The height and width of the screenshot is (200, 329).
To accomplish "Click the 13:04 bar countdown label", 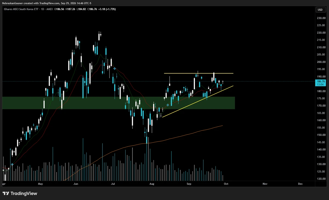I will click(x=321, y=85).
